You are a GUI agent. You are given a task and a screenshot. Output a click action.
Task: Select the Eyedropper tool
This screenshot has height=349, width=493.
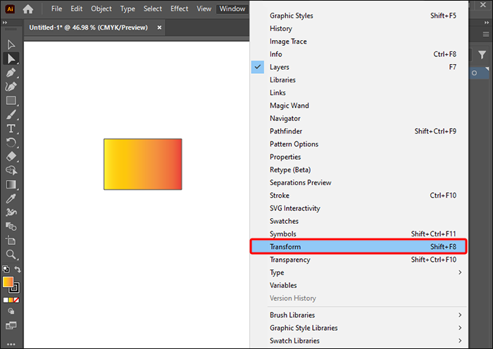11,198
